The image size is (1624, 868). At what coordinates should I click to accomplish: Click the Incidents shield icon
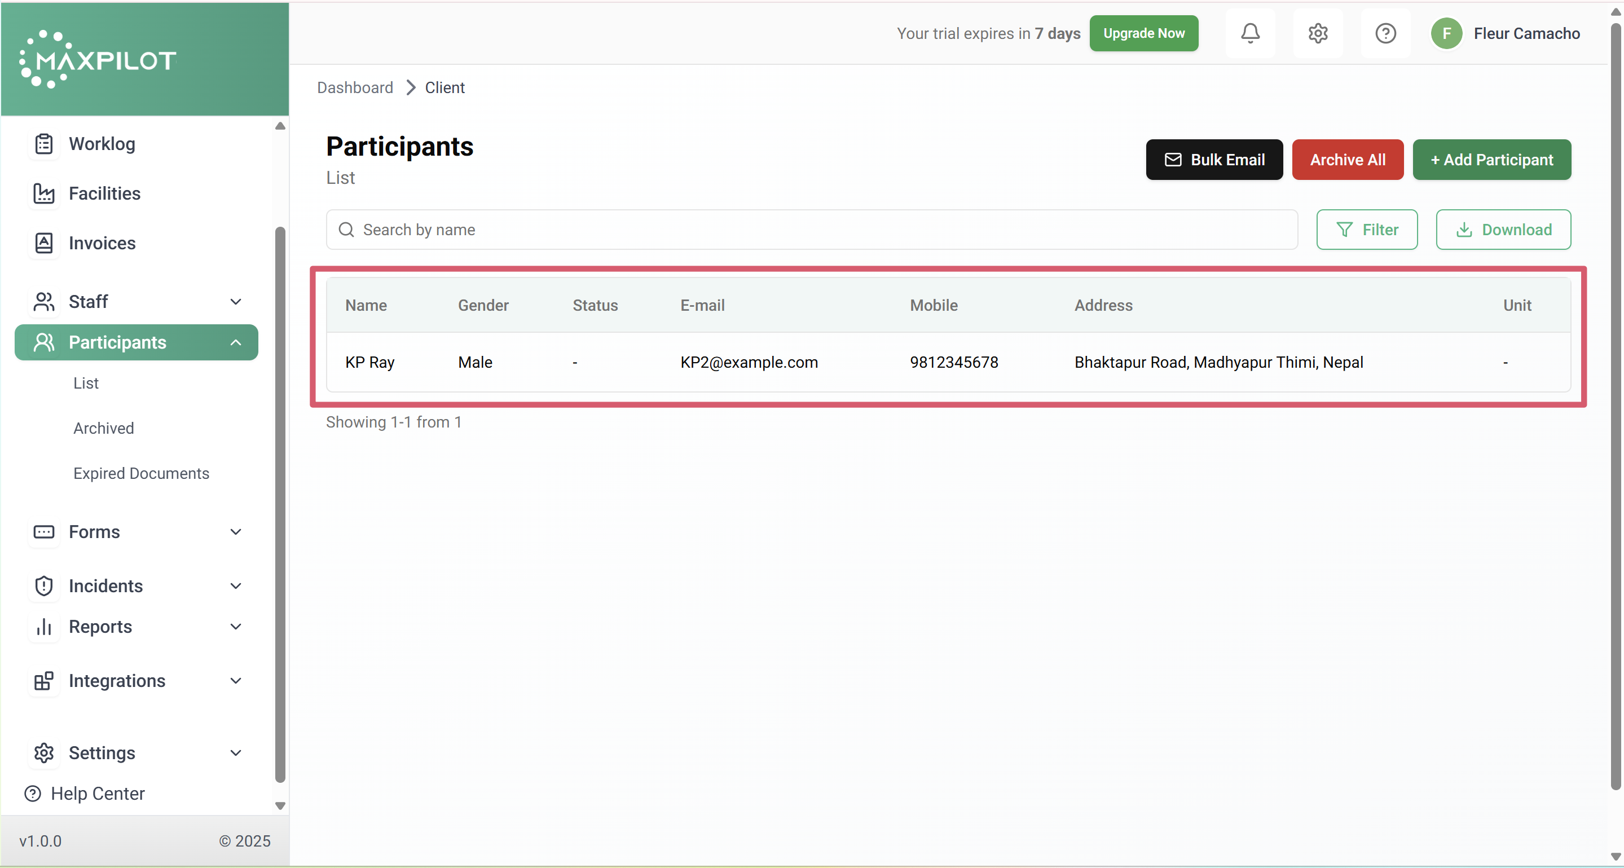pyautogui.click(x=43, y=586)
